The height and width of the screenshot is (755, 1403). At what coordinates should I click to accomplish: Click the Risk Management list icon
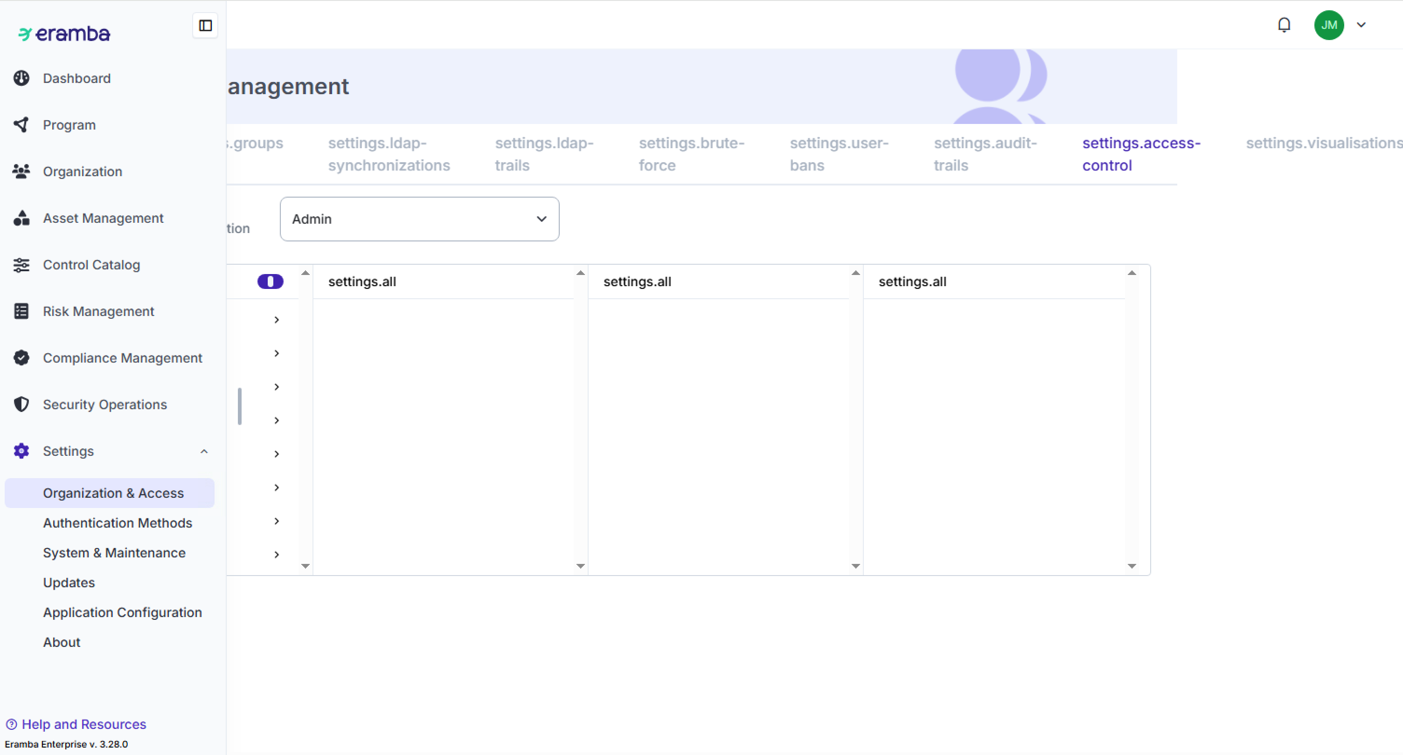click(21, 311)
